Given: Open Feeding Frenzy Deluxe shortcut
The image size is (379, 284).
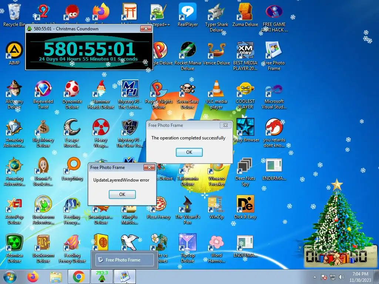Looking at the screenshot, I should point(72,248).
